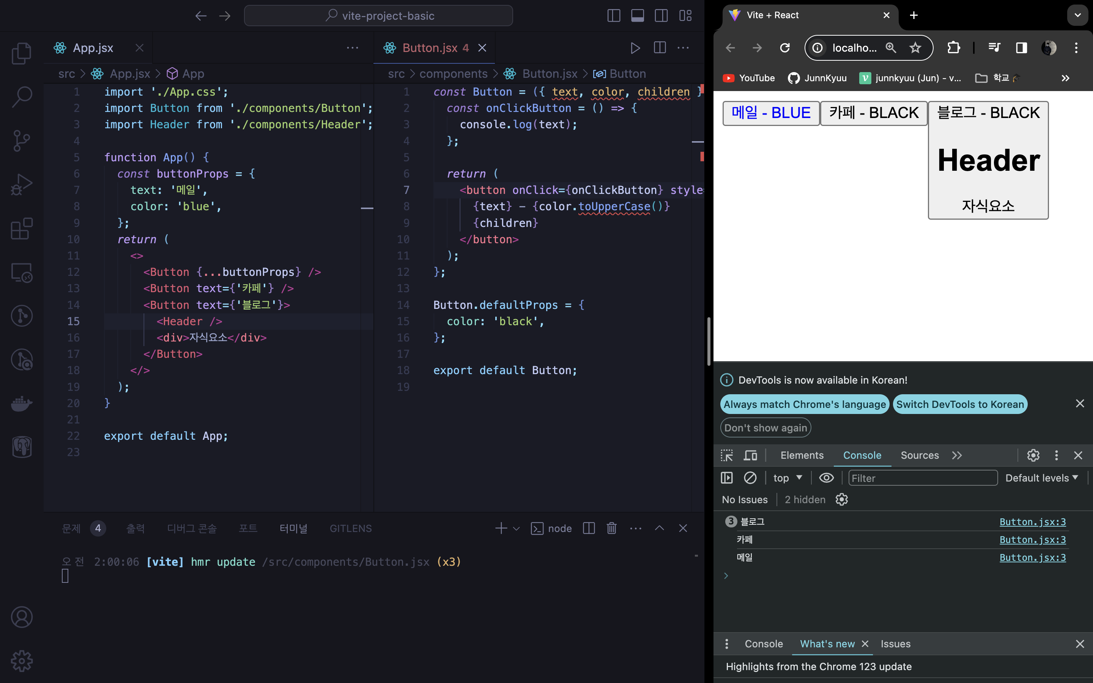
Task: Open Run and Debug view
Action: click(x=21, y=185)
